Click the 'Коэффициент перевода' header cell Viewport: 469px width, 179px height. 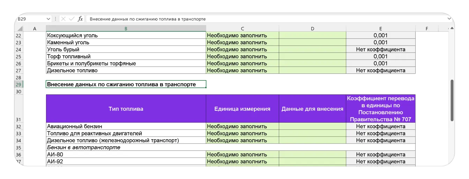click(381, 109)
